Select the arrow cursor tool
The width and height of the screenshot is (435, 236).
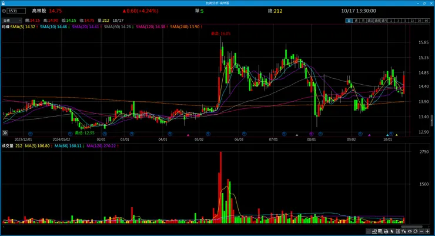[x=392, y=231]
